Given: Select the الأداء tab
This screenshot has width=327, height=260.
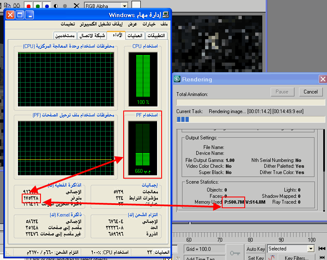Looking at the screenshot, I should tap(116, 35).
